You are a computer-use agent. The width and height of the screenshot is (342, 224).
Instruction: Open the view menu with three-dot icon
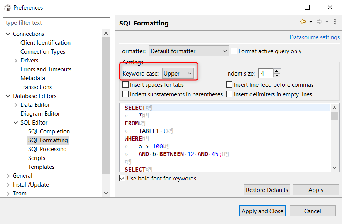[x=335, y=22]
